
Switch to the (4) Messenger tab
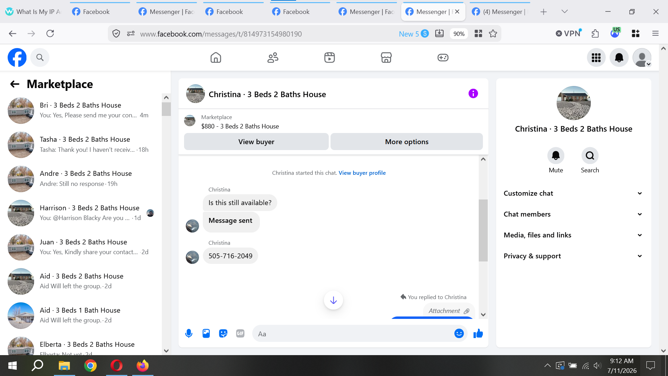500,11
